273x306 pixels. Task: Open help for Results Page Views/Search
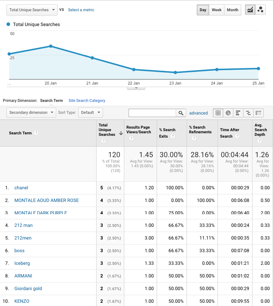coord(131,138)
